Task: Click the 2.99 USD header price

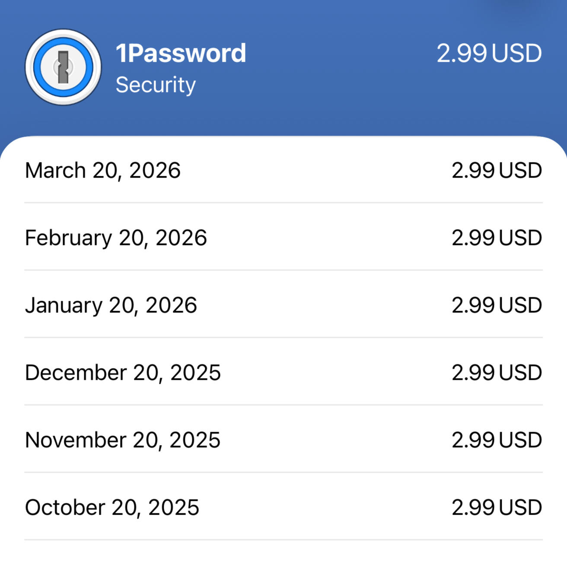Action: pyautogui.click(x=489, y=54)
